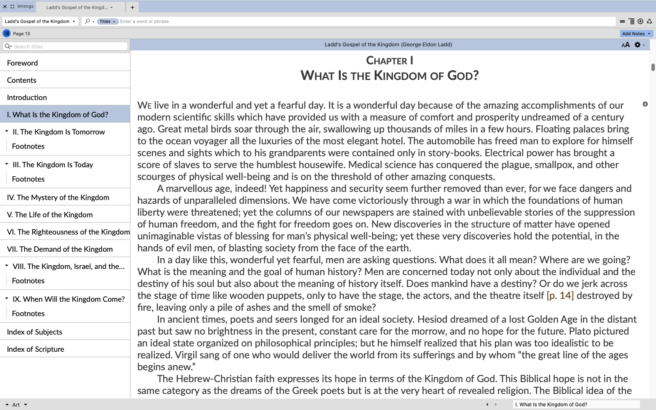Open the Titles search field dropdown

108,21
